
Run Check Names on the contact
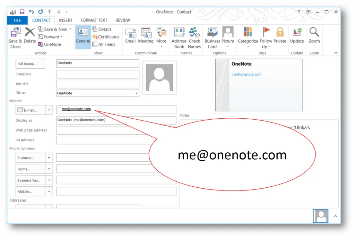click(x=194, y=36)
